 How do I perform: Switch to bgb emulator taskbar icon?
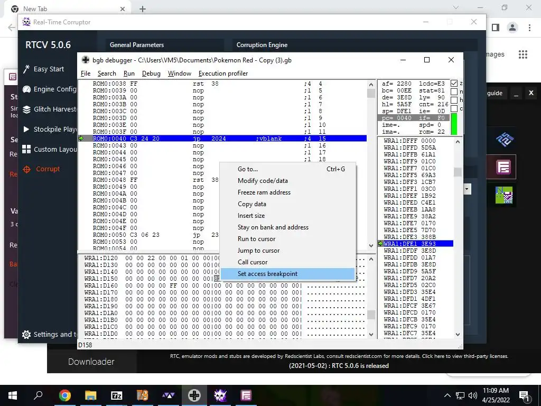[194, 395]
